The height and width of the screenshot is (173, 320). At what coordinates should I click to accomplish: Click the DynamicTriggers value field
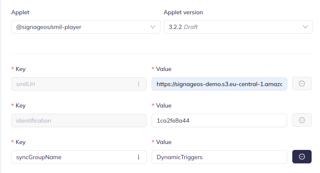tap(219, 157)
